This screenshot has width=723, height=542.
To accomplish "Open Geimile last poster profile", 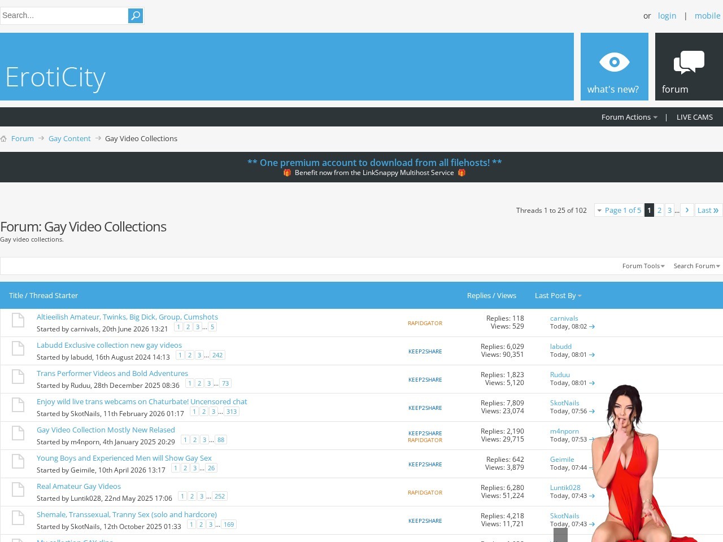I will point(562,460).
